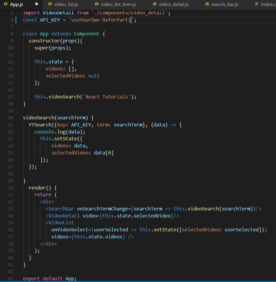Click 'console.log(data);' on line 22
276x282 pixels.
(x=60, y=132)
